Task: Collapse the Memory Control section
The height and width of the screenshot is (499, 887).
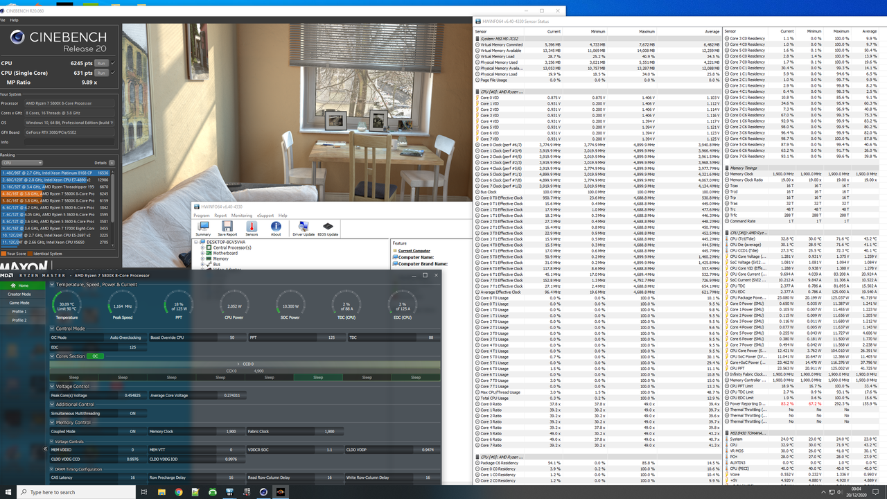Action: [x=53, y=422]
